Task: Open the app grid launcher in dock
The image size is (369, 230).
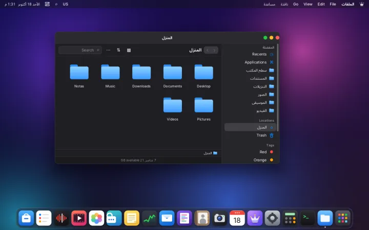Action: (x=342, y=218)
